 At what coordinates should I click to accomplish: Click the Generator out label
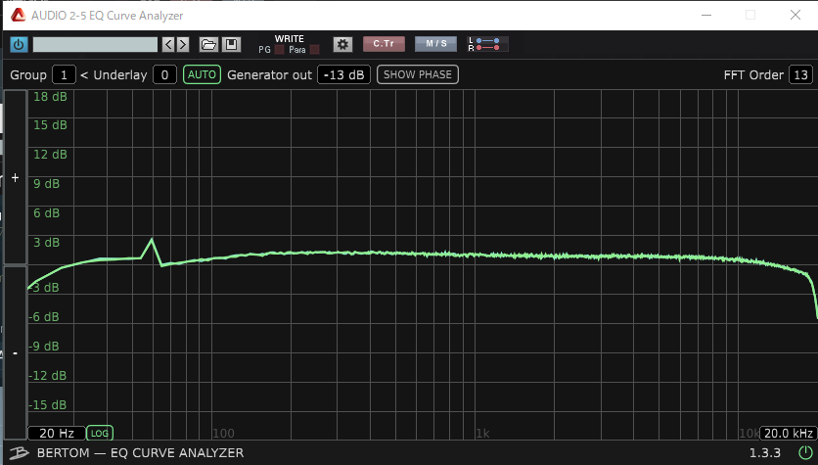pos(269,75)
